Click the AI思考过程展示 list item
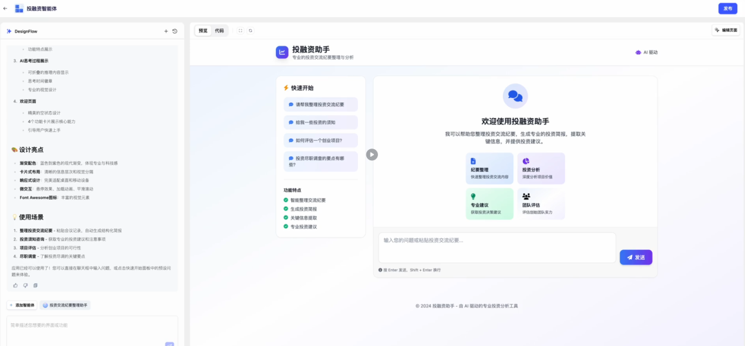Image resolution: width=745 pixels, height=346 pixels. point(34,61)
